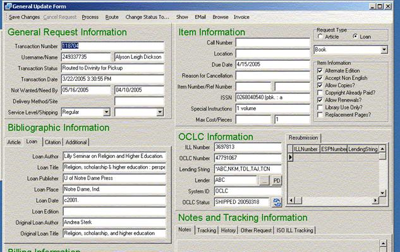Select the Article request type radio button
This screenshot has height=252, width=400.
[320, 37]
